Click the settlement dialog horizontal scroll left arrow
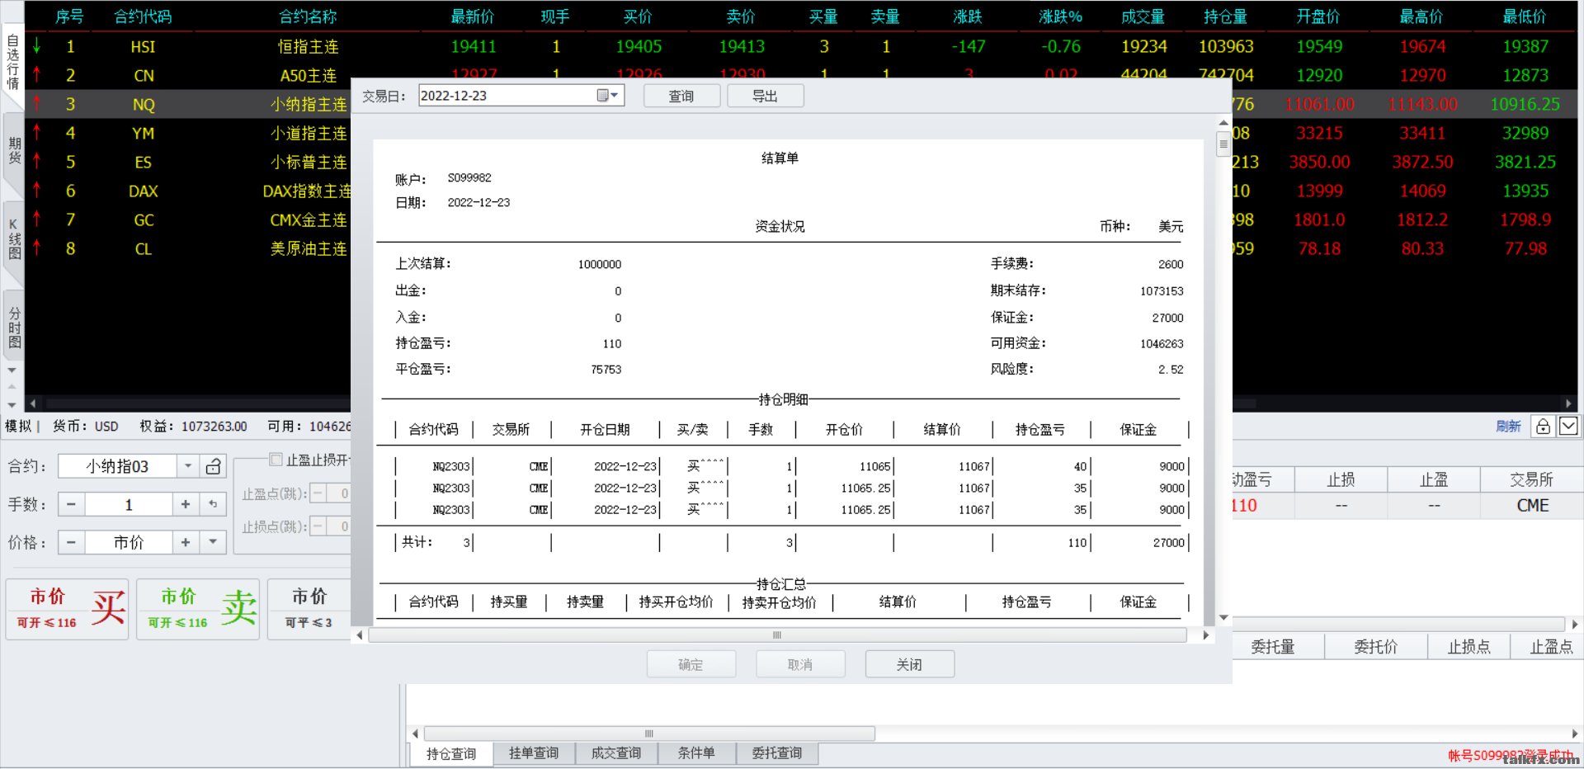 tap(359, 635)
